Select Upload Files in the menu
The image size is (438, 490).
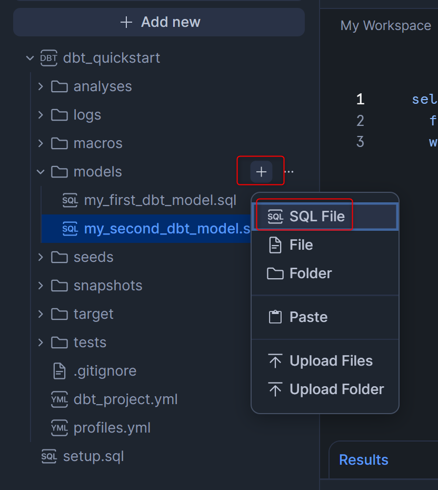tap(325, 360)
